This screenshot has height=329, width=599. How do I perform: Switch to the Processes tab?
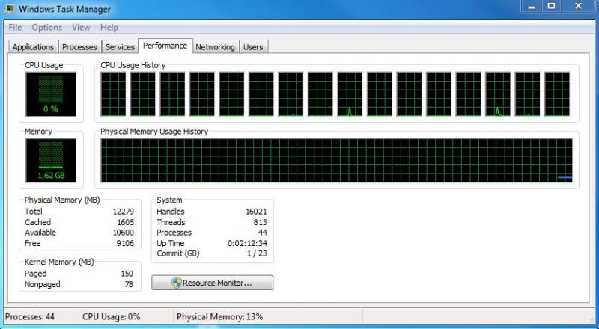pos(79,47)
